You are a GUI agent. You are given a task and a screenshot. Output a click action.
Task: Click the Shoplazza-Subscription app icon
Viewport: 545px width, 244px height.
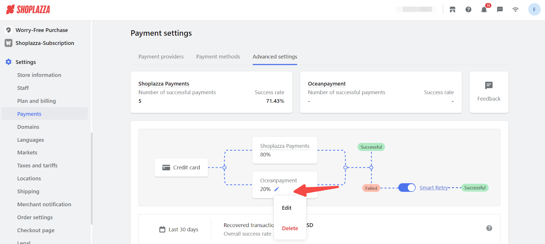[x=9, y=43]
